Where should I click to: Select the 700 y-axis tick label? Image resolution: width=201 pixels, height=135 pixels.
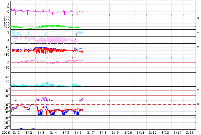point(7,18)
